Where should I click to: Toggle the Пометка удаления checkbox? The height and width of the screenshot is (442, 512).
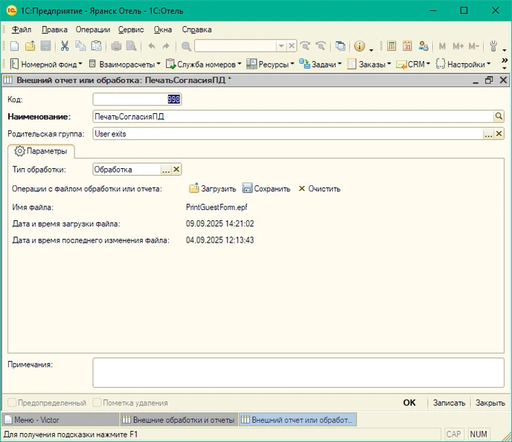[97, 403]
